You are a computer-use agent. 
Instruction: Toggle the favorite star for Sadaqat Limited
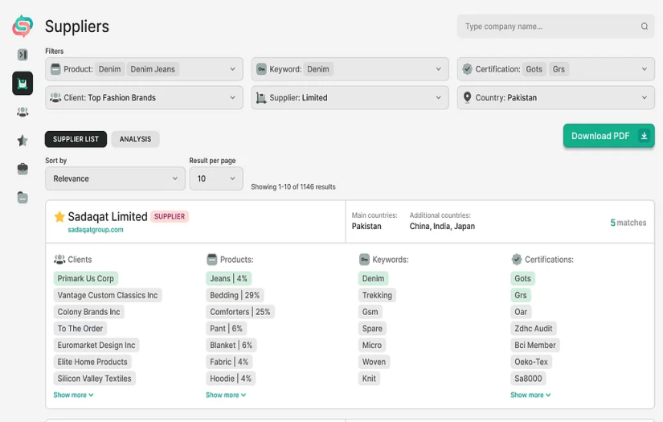(x=59, y=216)
